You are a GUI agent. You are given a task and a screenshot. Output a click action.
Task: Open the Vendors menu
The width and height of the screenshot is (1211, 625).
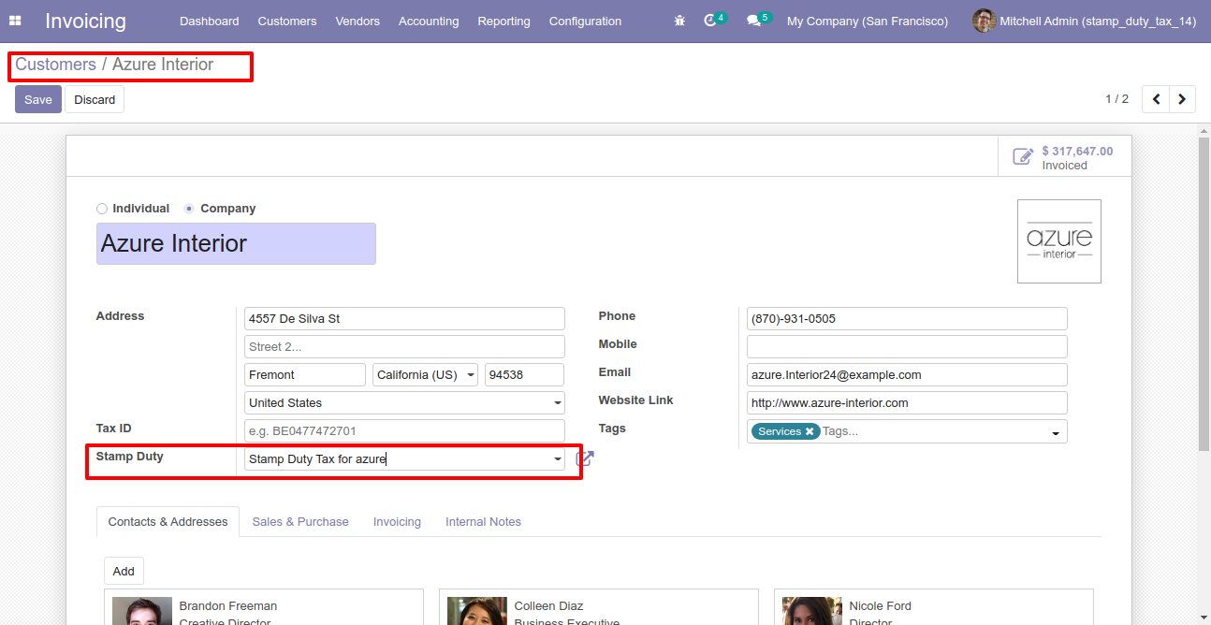pyautogui.click(x=357, y=21)
